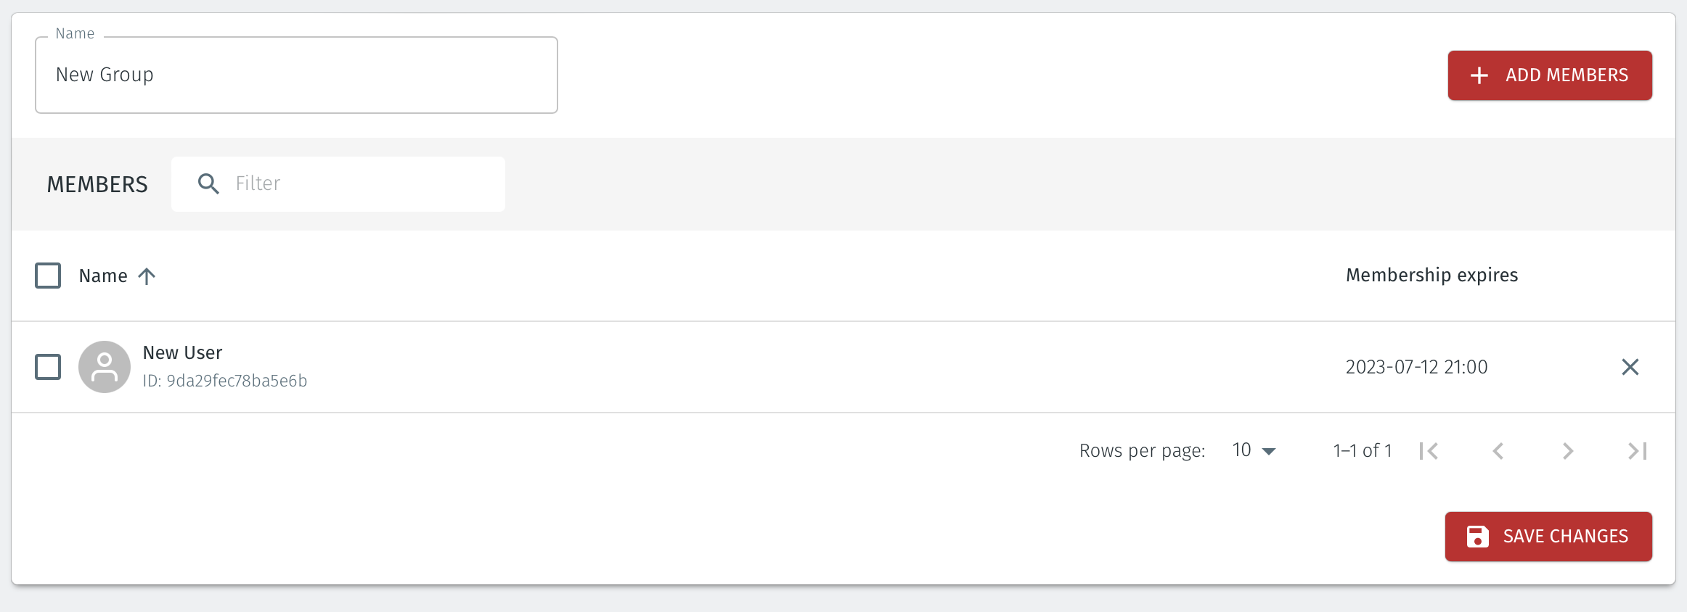
Task: Click the SAVE CHANGES button
Action: click(x=1548, y=537)
